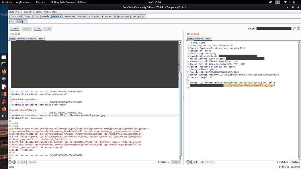The height and width of the screenshot is (169, 301).
Task: Open the lower Firefox icon in the dock
Action: [4, 109]
